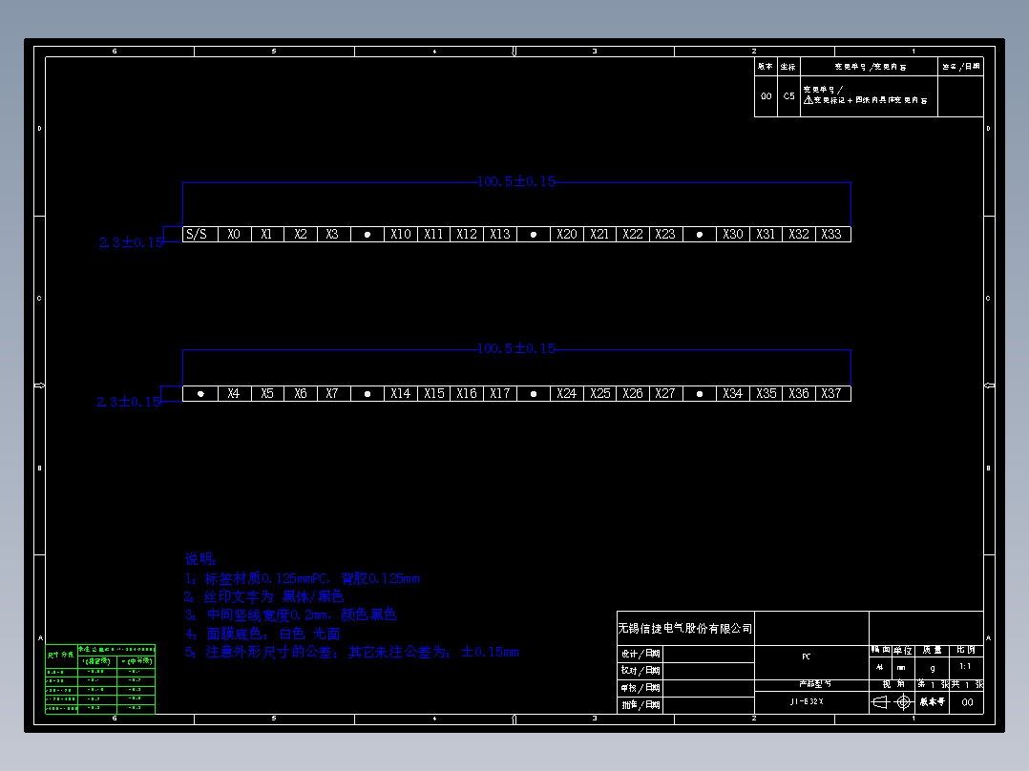Click the X17 label cell
Screen dimensions: 1029x771
[501, 394]
